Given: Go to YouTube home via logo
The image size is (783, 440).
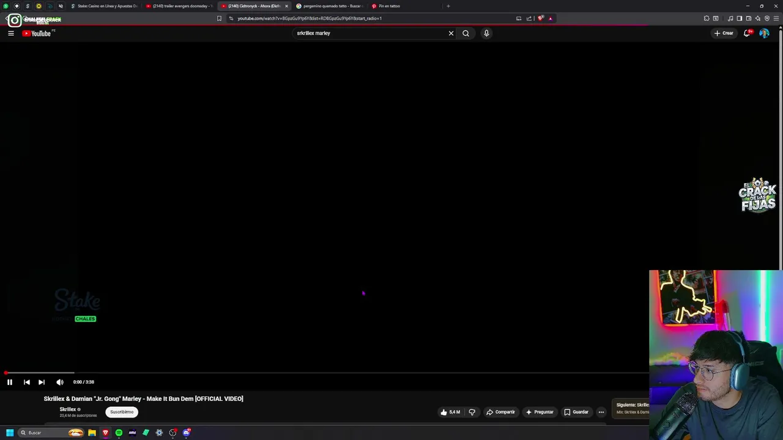Looking at the screenshot, I should (x=37, y=33).
